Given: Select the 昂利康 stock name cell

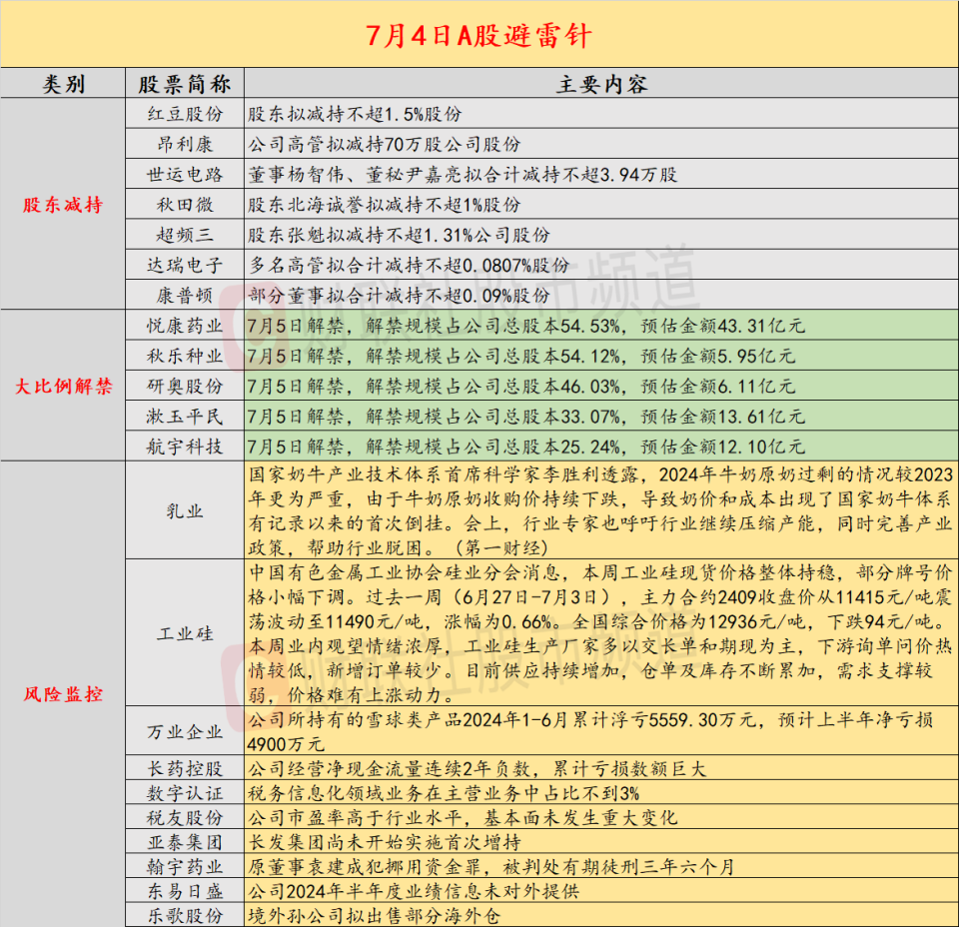Looking at the screenshot, I should [x=185, y=144].
